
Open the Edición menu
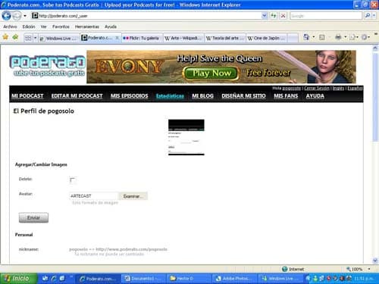[29, 27]
